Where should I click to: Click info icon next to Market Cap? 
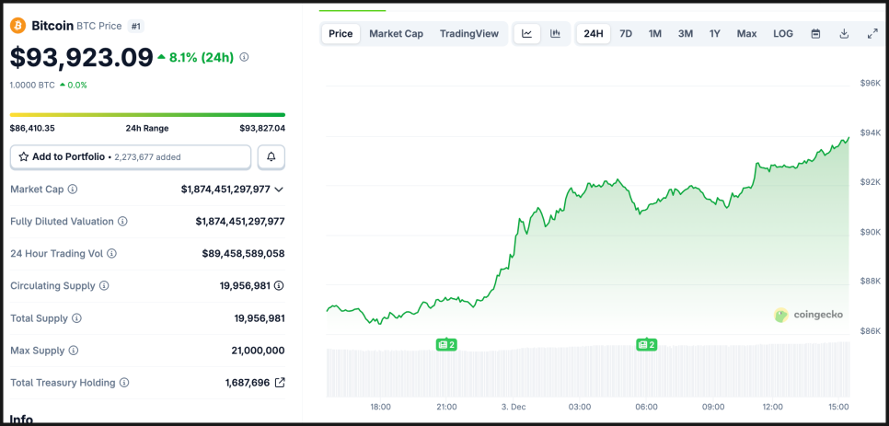click(73, 190)
